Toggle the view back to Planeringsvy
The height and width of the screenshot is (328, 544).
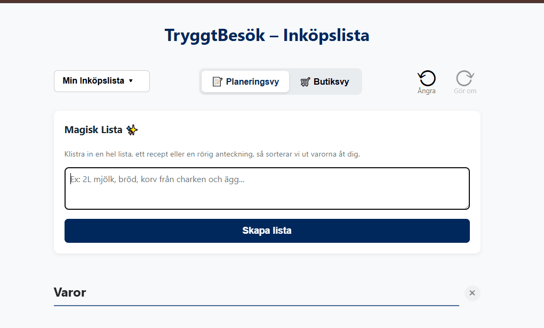pos(244,81)
